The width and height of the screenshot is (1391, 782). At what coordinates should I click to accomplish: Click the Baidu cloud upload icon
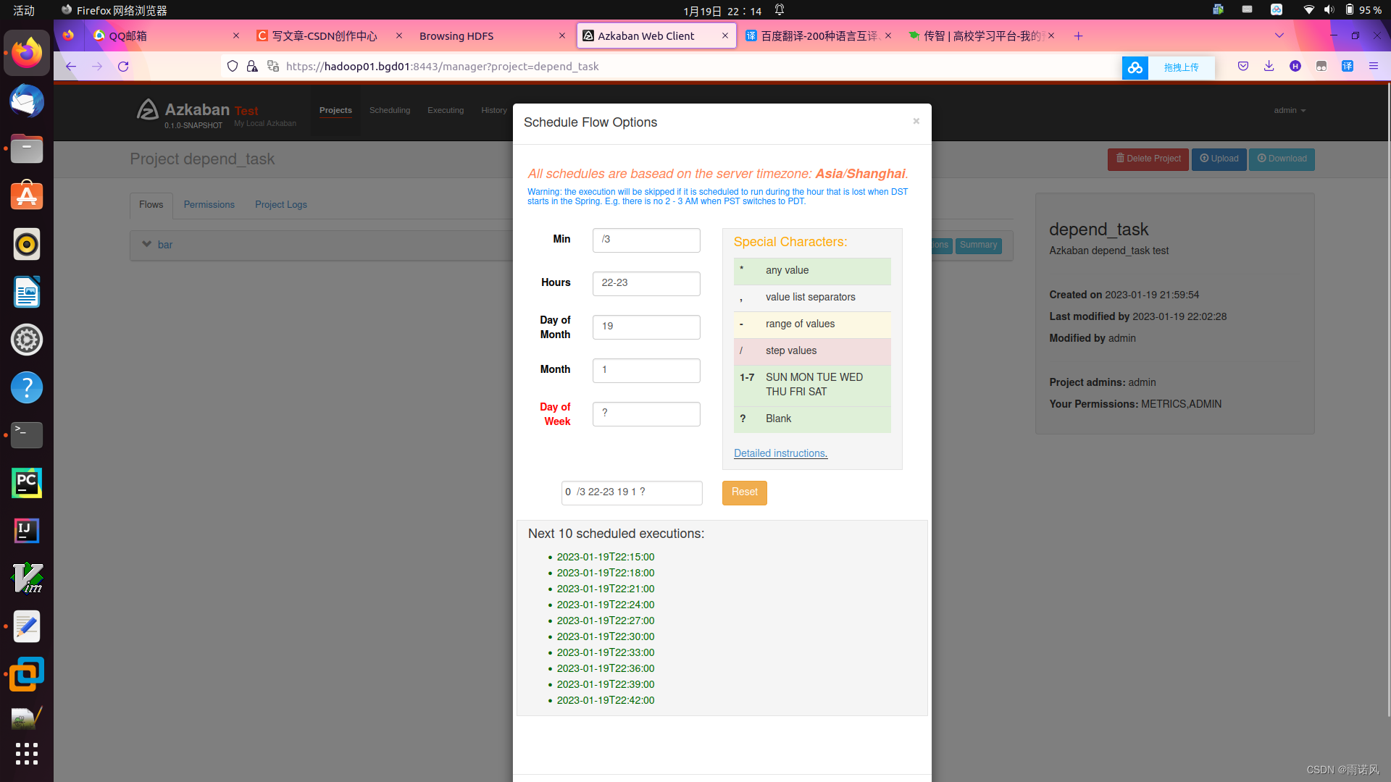click(1135, 67)
